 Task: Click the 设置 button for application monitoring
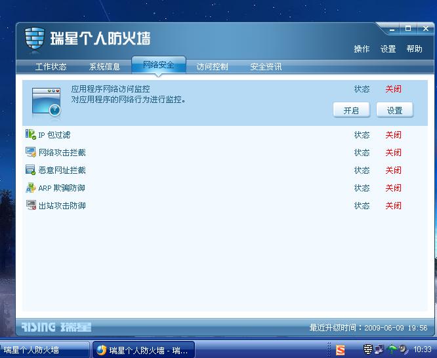tap(394, 110)
